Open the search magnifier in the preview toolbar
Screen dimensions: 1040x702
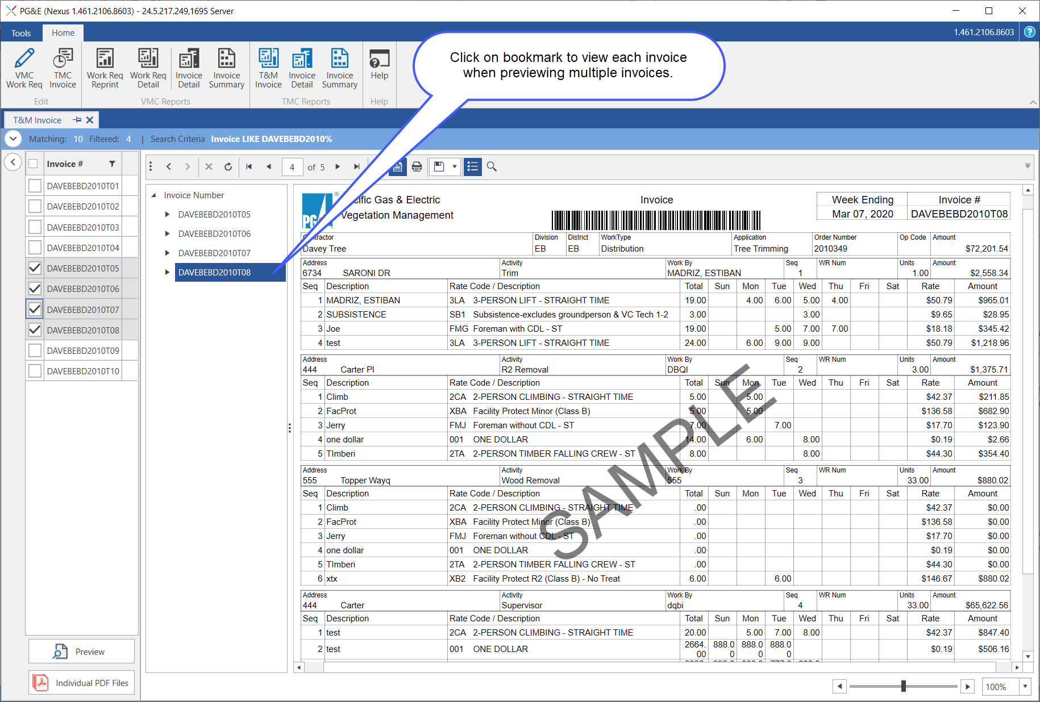[x=492, y=166]
